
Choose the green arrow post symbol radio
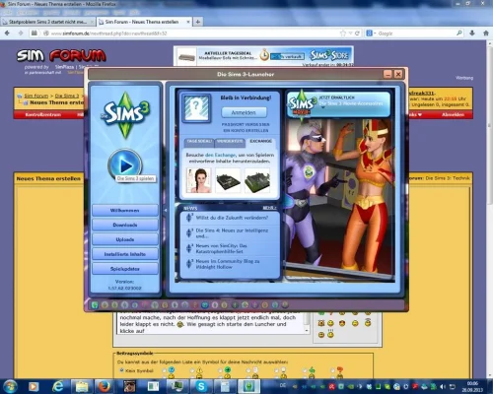coord(220,370)
